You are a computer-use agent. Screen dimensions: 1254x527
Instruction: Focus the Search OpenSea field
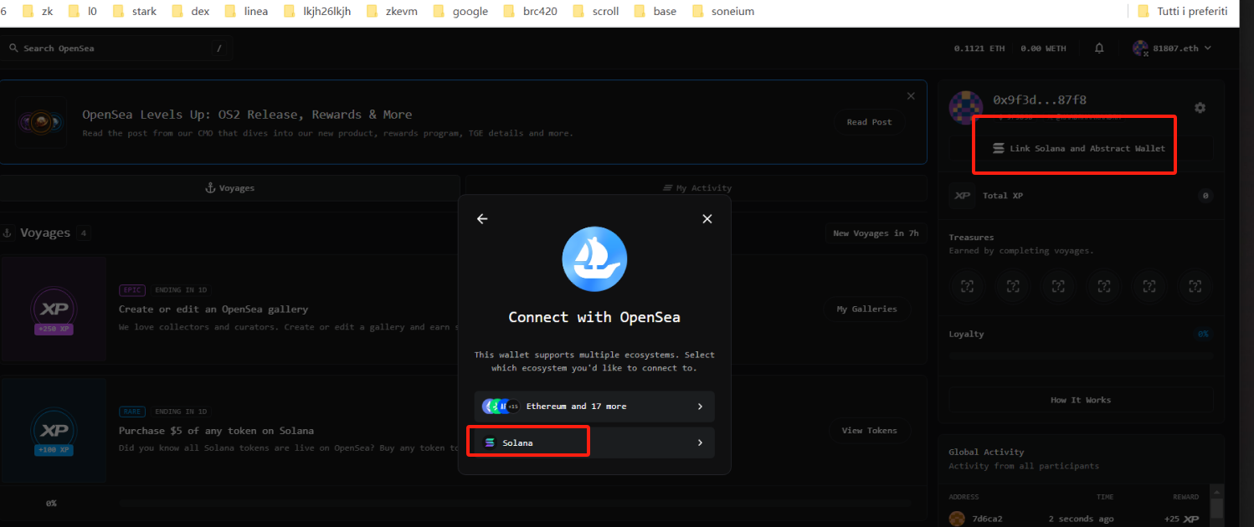[x=116, y=49]
